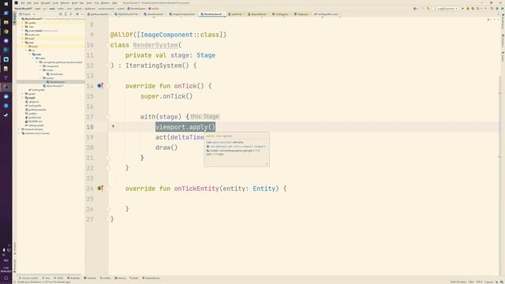Select settings.gradle in project tree
The width and height of the screenshot is (505, 284).
tap(35, 125)
